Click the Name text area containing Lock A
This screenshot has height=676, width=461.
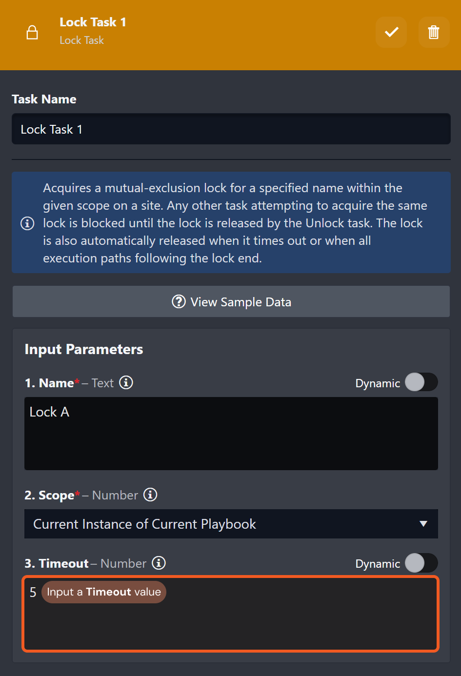point(231,434)
